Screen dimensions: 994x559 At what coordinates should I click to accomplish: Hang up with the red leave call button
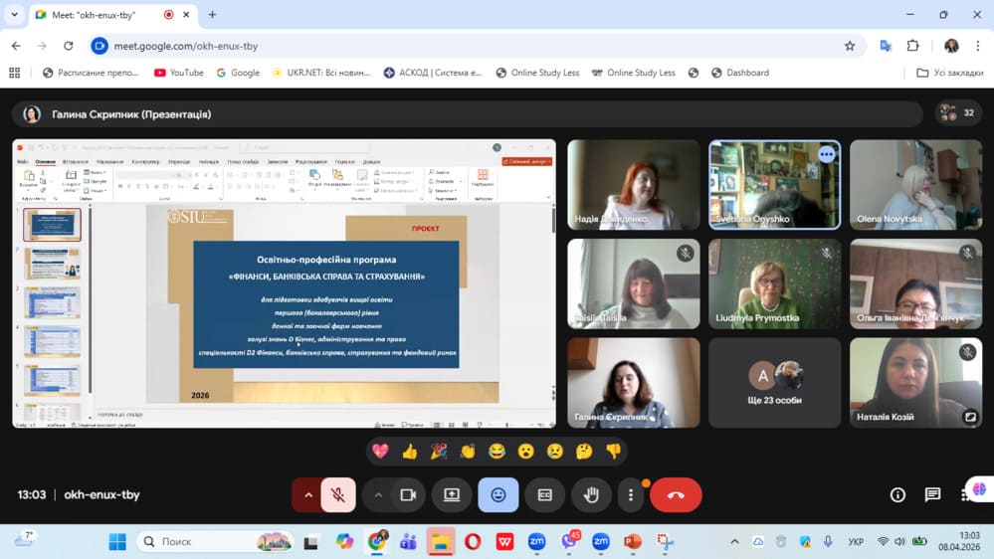point(676,494)
